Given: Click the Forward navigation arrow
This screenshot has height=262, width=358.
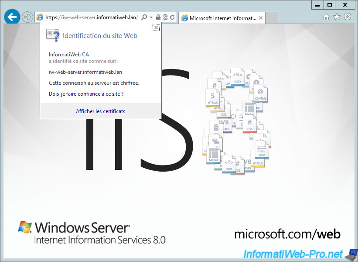Looking at the screenshot, I should [x=27, y=17].
